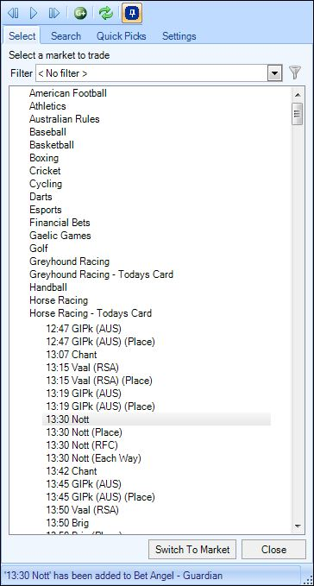Select 13:30 Nott (Place) market
The height and width of the screenshot is (586, 314).
(84, 432)
